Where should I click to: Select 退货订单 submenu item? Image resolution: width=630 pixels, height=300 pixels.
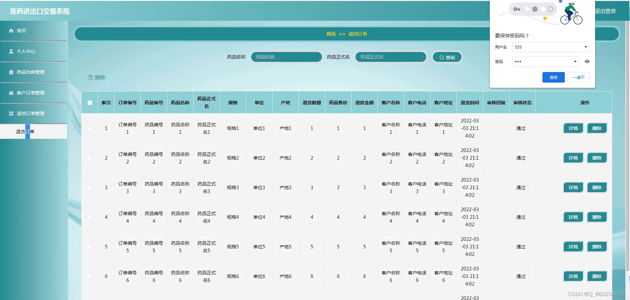click(x=34, y=132)
